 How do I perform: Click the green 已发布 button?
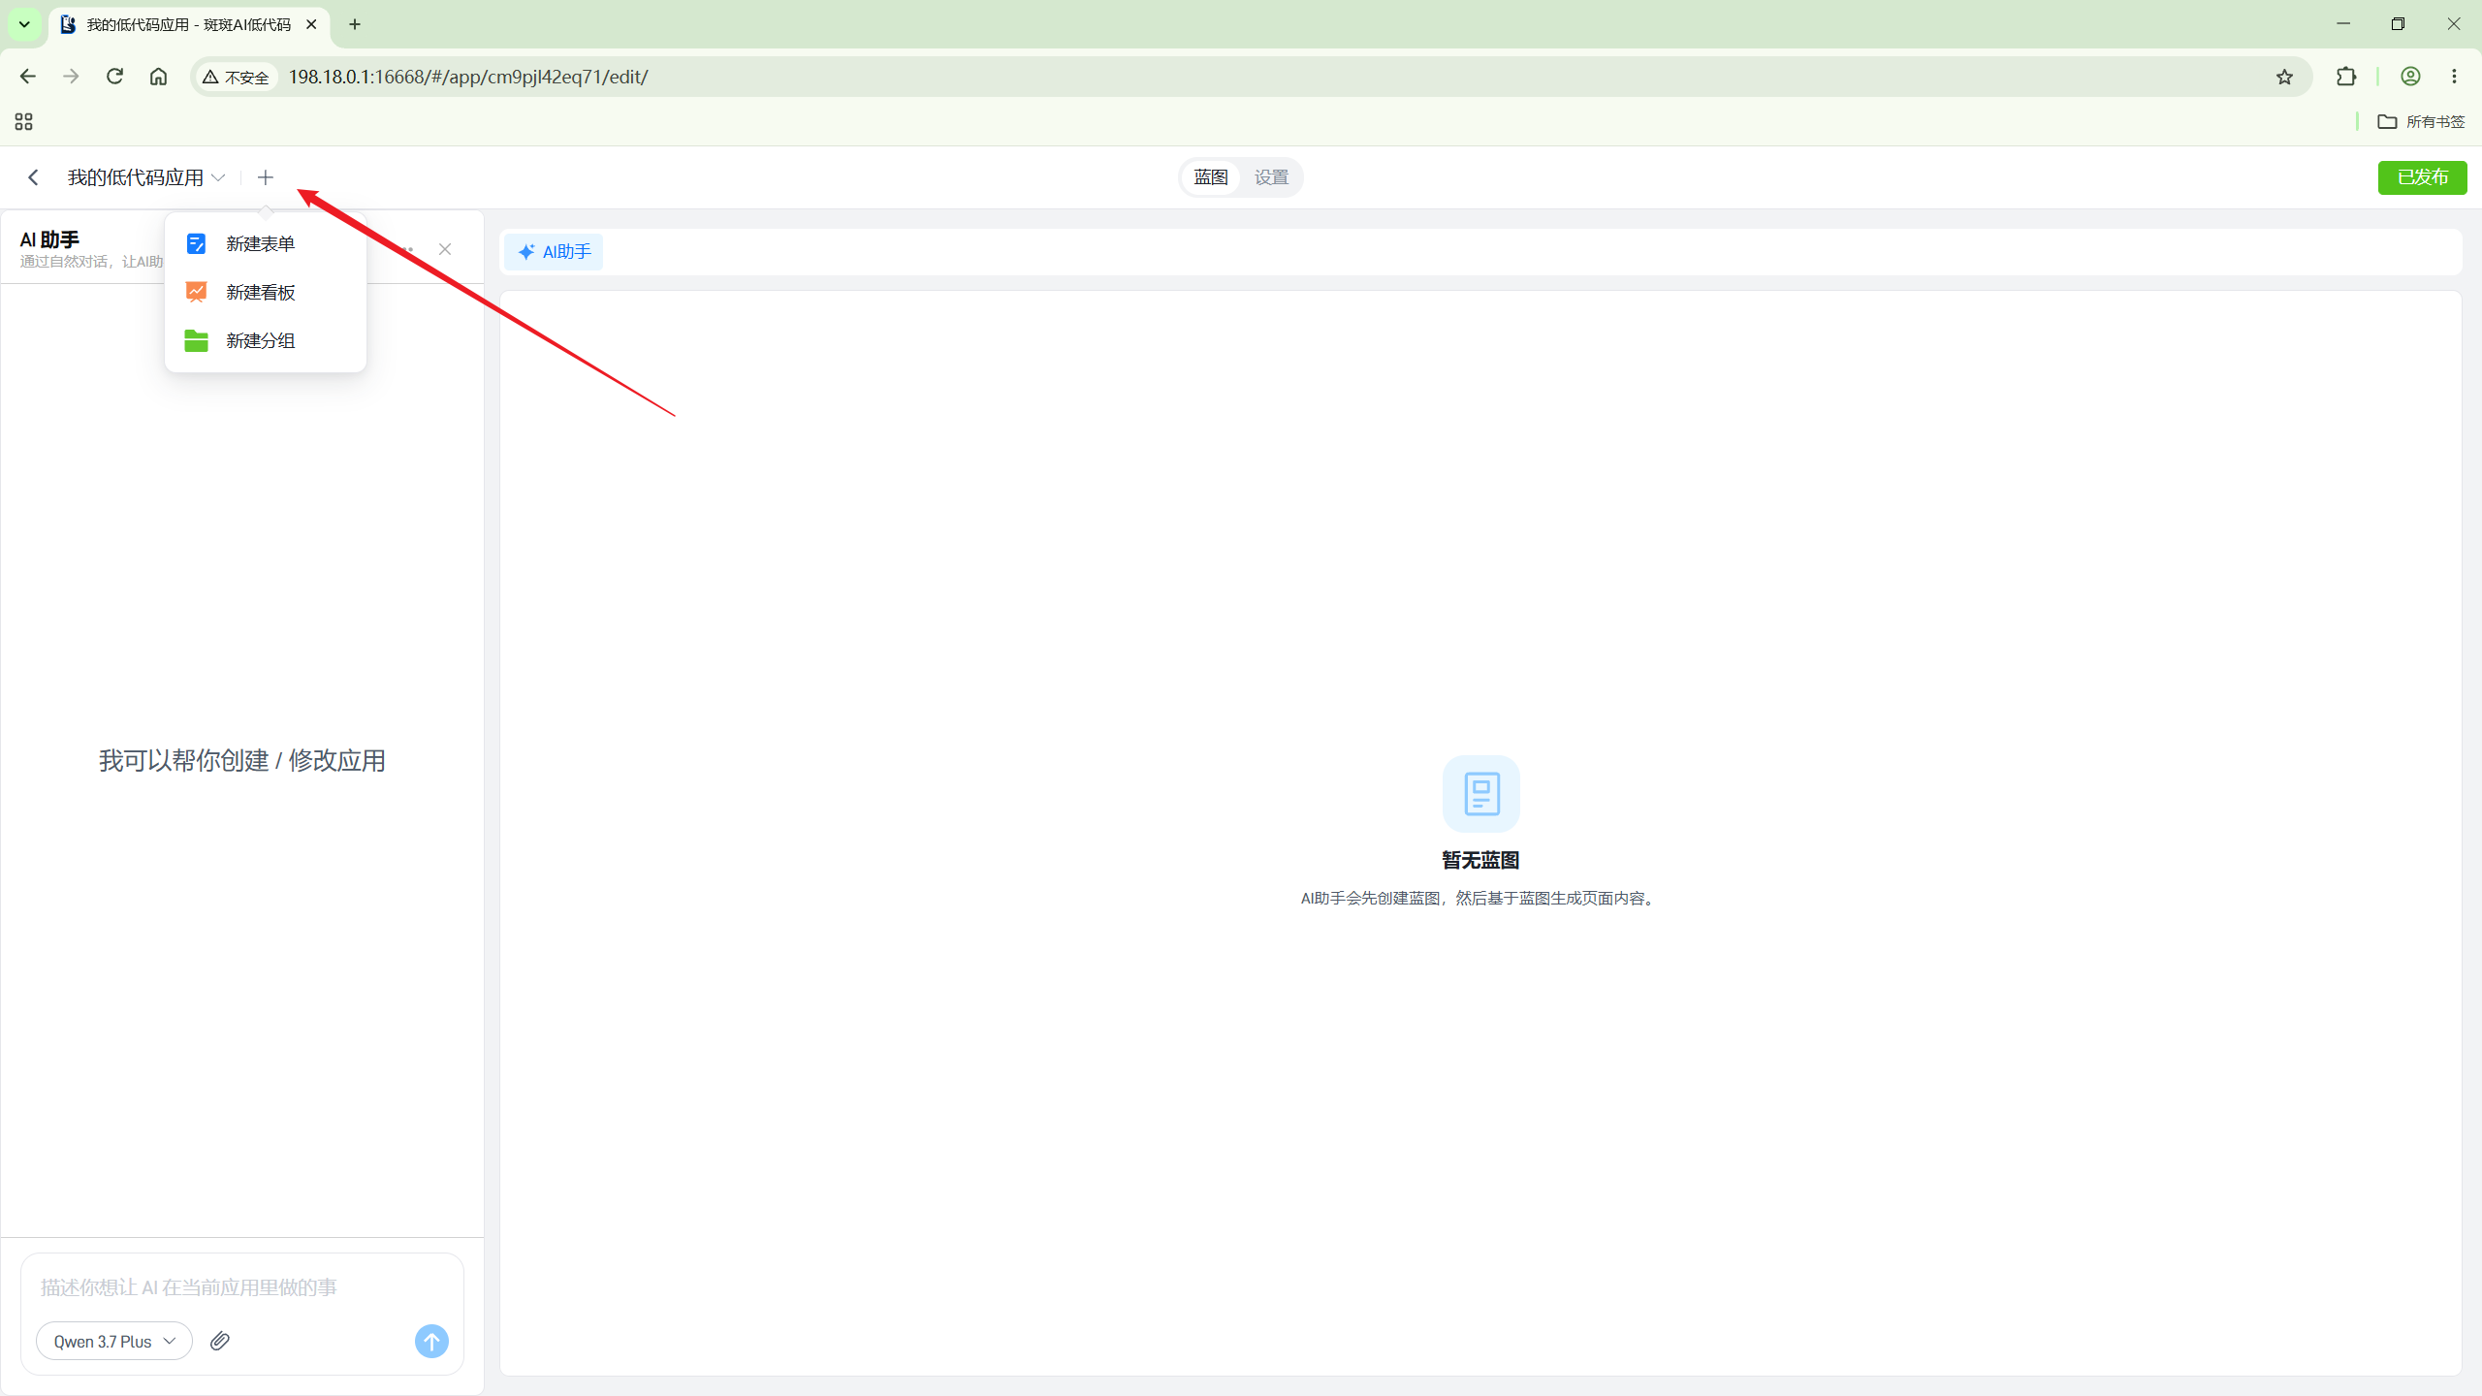click(x=2422, y=177)
